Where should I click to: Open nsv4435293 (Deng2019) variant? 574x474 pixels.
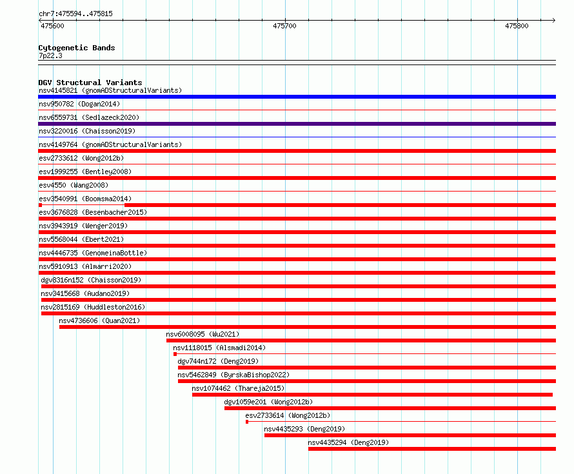[304, 429]
